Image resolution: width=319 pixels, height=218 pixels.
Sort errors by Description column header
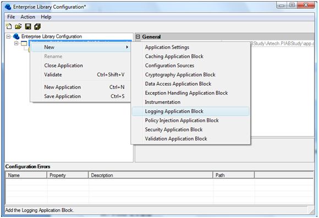151,175
